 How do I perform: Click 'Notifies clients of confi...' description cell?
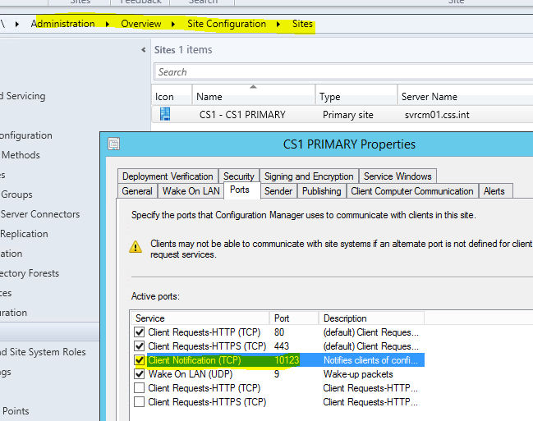tap(370, 359)
